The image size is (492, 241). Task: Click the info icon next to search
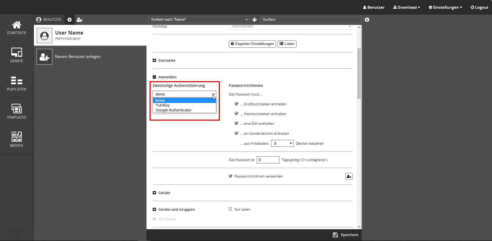click(367, 20)
